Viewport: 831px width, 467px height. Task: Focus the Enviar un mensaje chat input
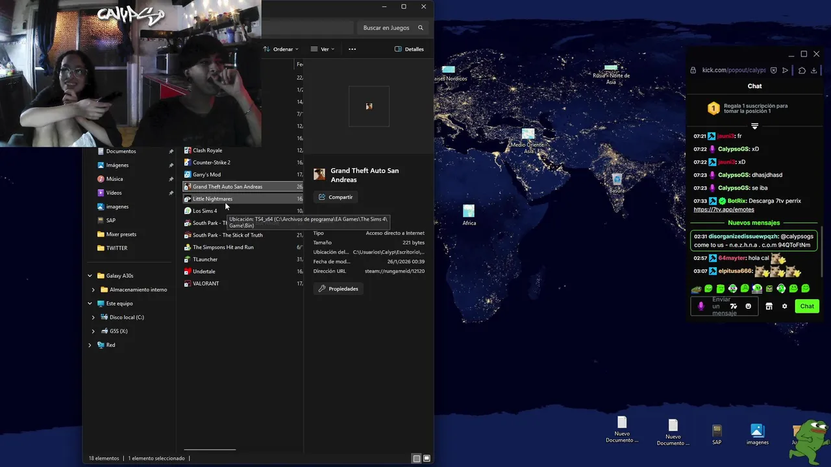725,306
